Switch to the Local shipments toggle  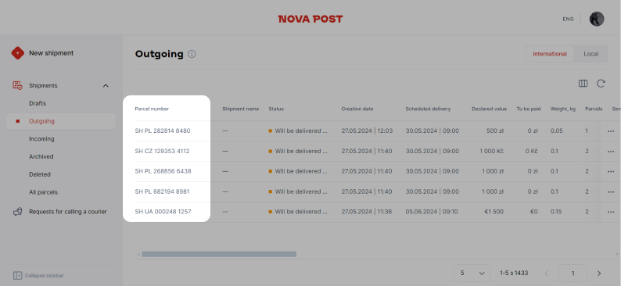click(x=590, y=54)
